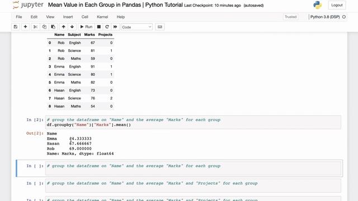This screenshot has height=201, width=358.
Task: Move selected cell down arrow
Action: click(x=72, y=27)
